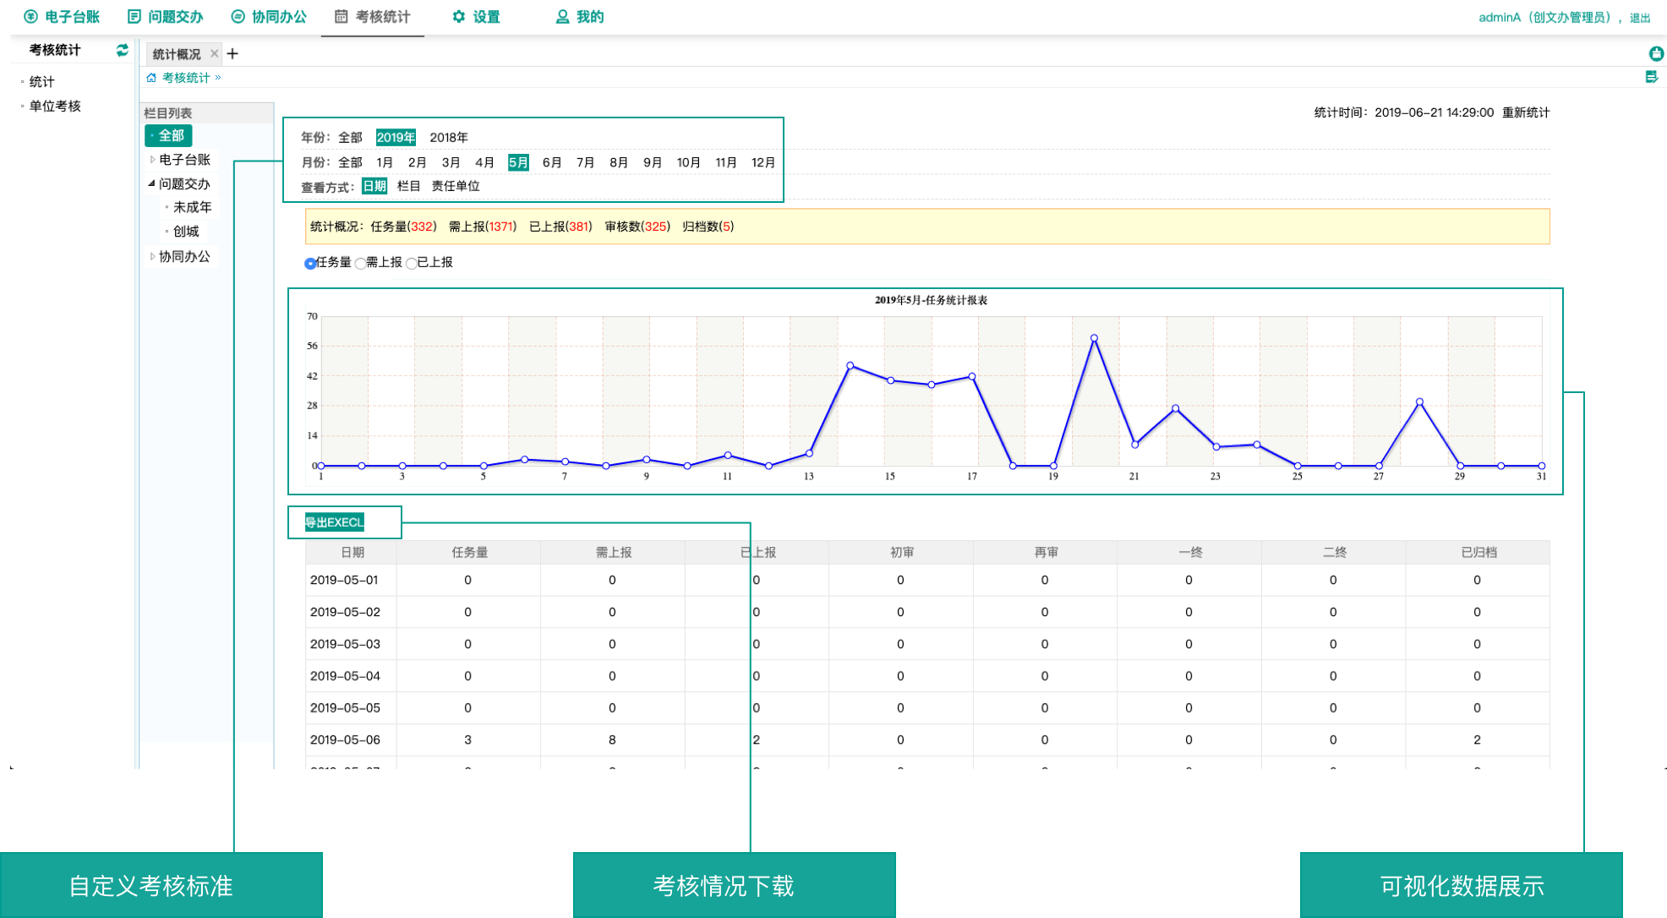Select the 已上报 radio button
Image resolution: width=1667 pixels, height=918 pixels.
point(412,264)
